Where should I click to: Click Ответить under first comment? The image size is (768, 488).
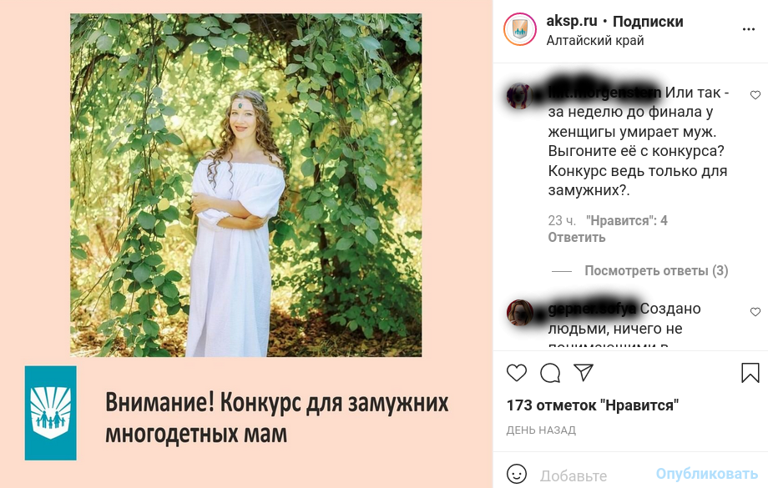pos(577,238)
